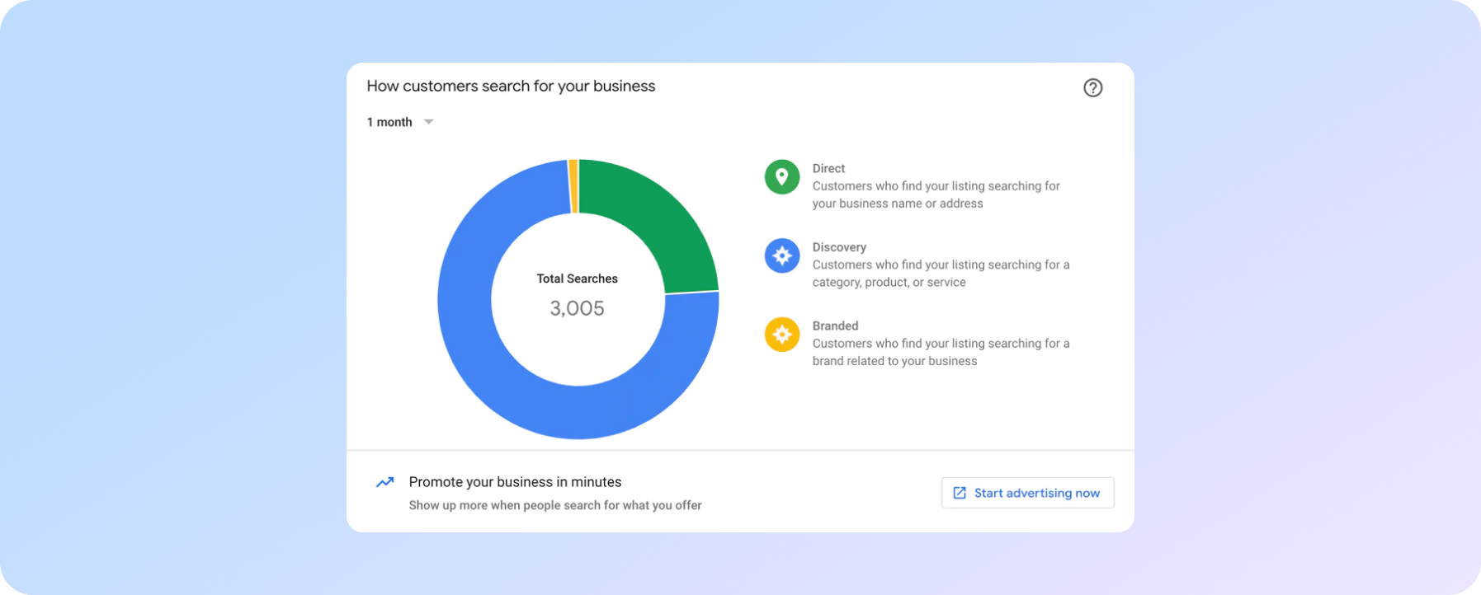This screenshot has width=1481, height=595.
Task: Click the Start advertising now button
Action: pos(1027,493)
